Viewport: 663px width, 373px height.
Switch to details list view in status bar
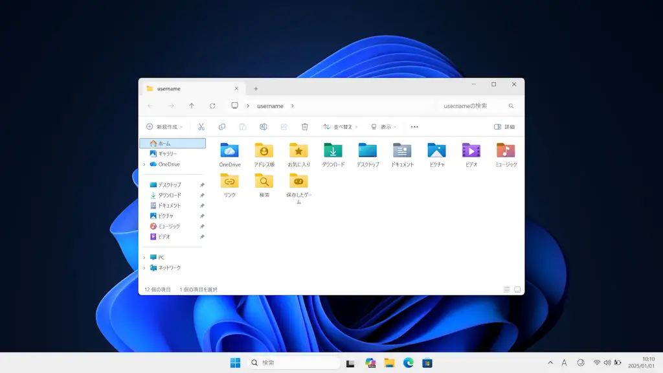click(506, 289)
